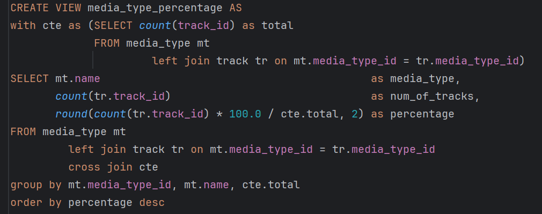Click mt.media_type_id in group by line
The height and width of the screenshot is (214, 542).
point(120,185)
